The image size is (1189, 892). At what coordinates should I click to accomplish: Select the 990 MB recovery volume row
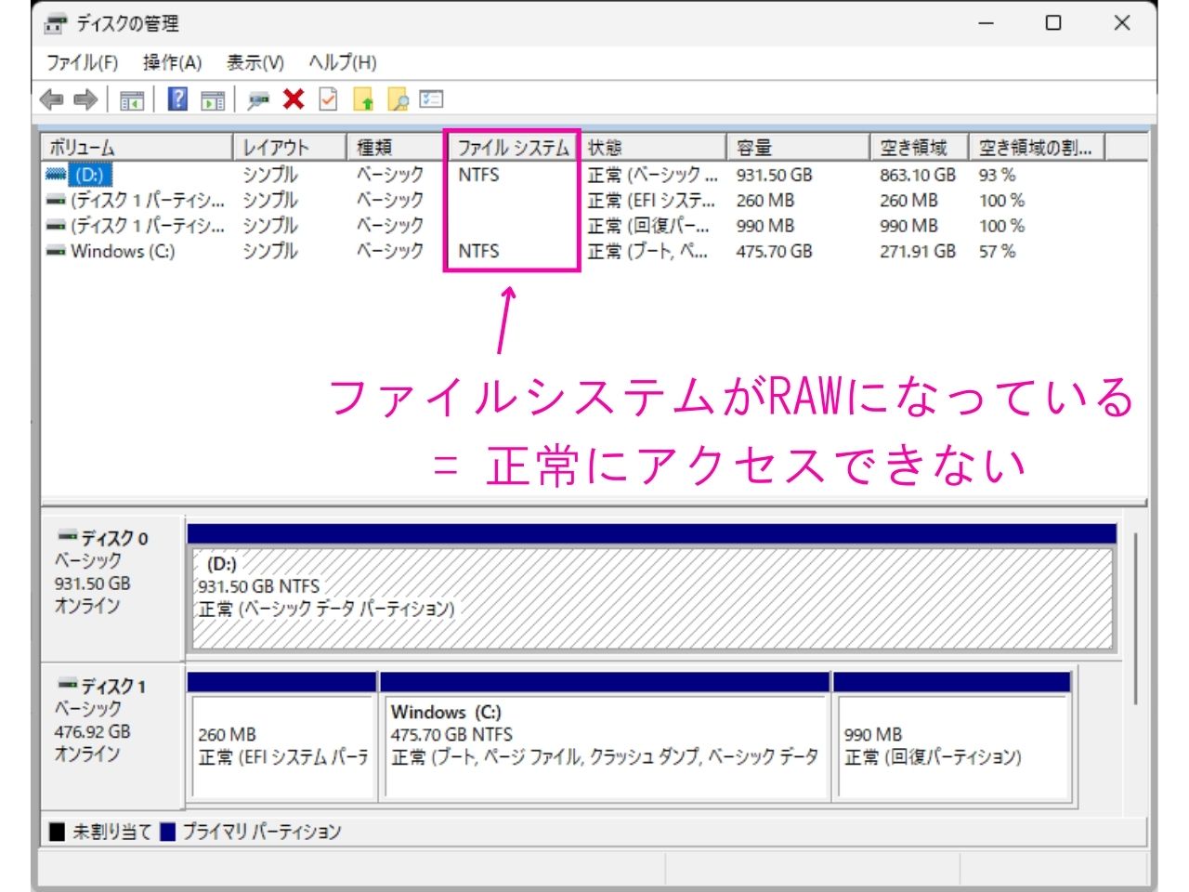click(x=594, y=226)
